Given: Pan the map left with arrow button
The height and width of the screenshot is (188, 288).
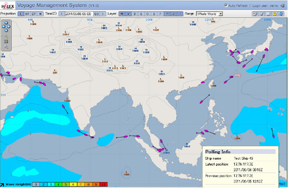Looking at the screenshot, I should pyautogui.click(x=4, y=26).
